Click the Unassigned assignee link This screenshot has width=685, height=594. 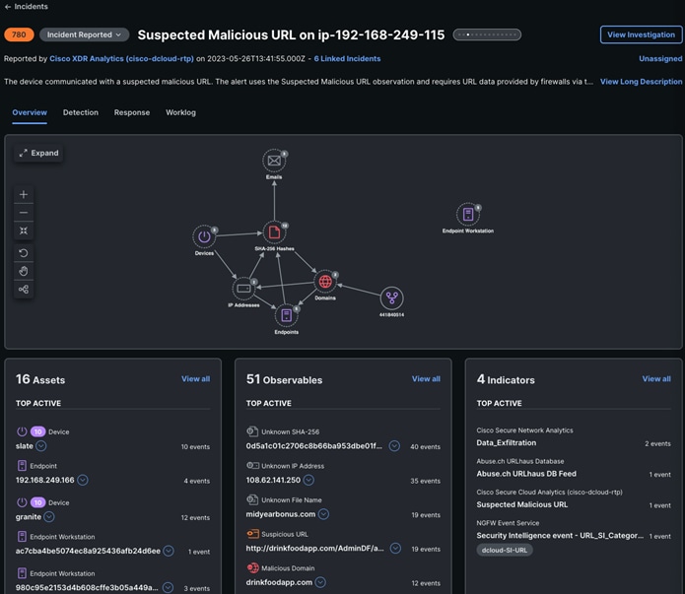[660, 58]
